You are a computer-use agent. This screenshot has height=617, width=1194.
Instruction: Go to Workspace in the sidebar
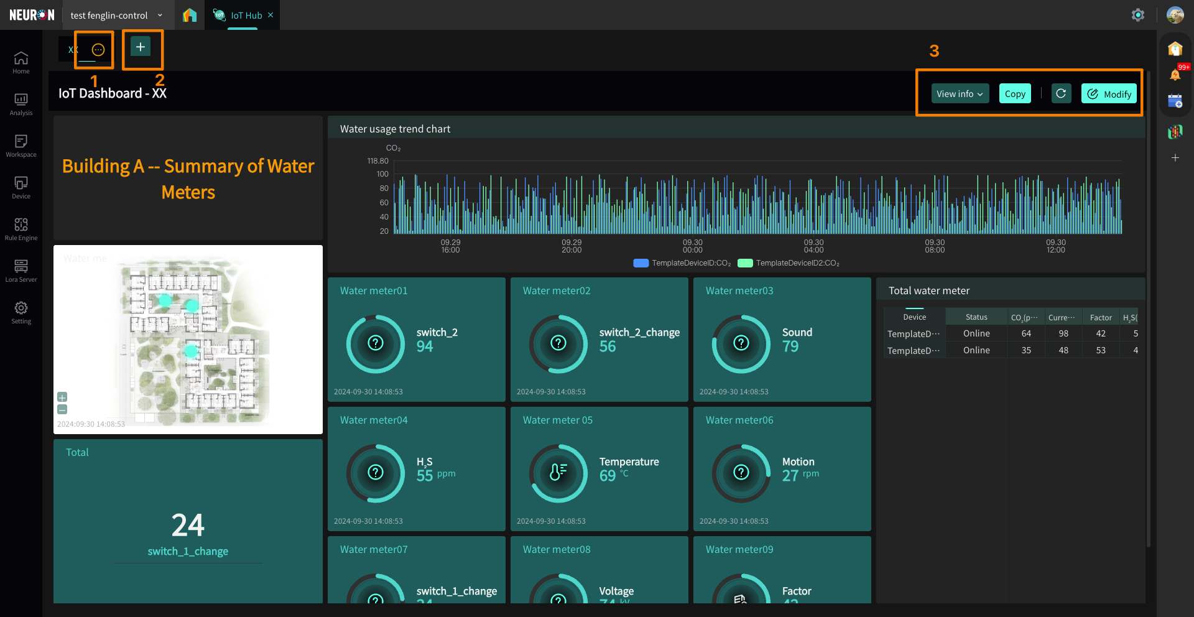click(x=21, y=146)
